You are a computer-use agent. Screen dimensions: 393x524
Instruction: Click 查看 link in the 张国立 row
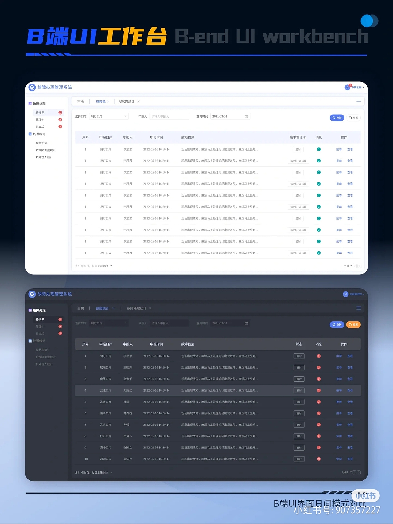point(350,448)
